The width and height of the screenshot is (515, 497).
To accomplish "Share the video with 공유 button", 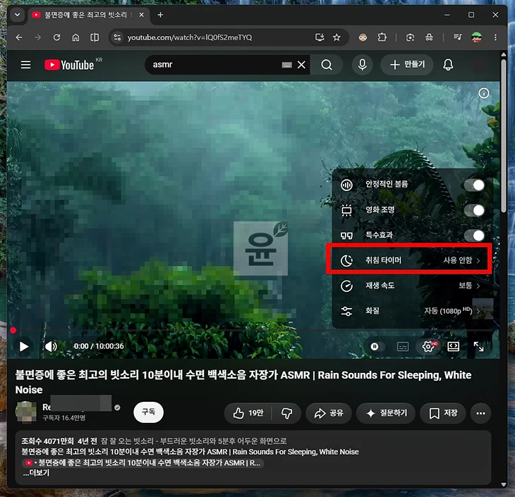I will [x=329, y=413].
